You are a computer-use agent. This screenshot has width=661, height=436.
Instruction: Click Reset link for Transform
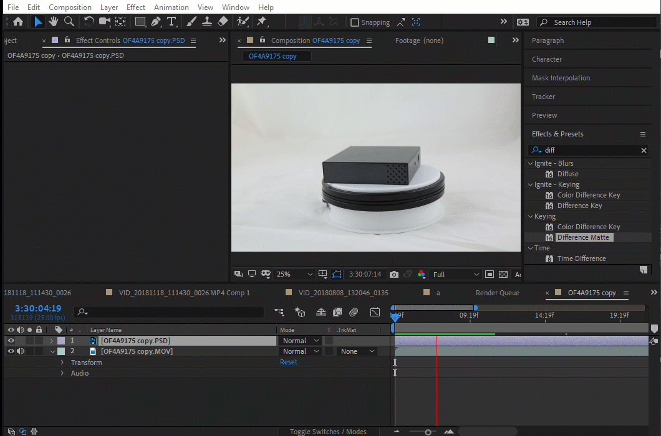coord(288,362)
